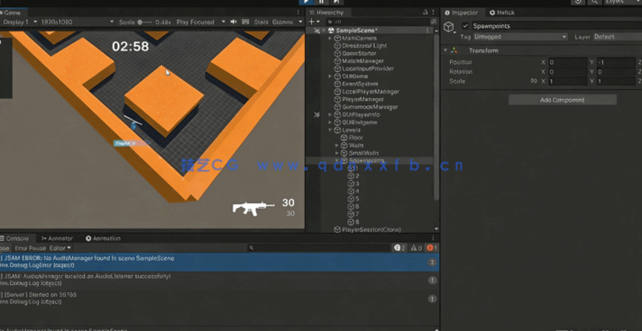
Task: Select spawnpoint 8 in Hierarchy
Action: [357, 222]
